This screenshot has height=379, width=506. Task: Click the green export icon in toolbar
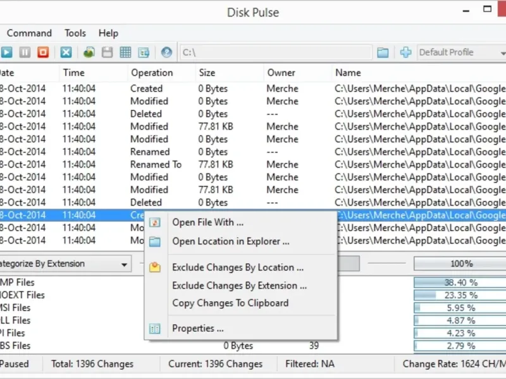tap(89, 52)
